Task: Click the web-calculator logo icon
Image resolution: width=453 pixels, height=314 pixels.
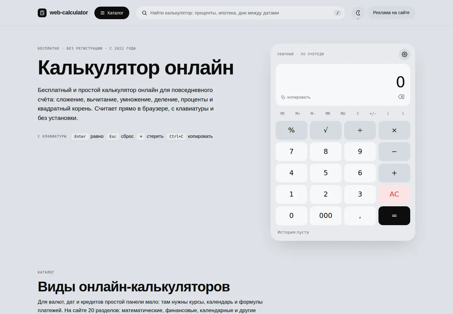Action: (42, 13)
